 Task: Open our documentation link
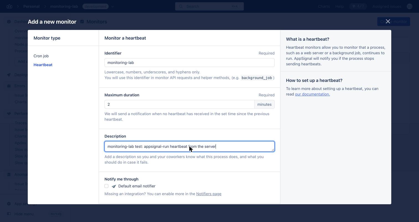[x=312, y=94]
